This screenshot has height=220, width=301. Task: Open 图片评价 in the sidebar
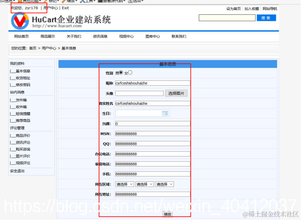coord(23,157)
